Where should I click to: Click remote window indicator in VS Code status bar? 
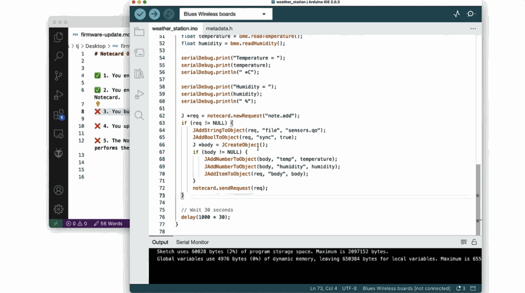tap(56, 224)
